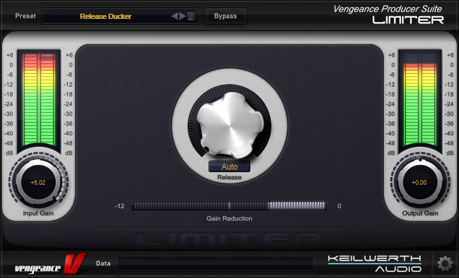Click the next preset arrow
The width and height of the screenshot is (459, 278).
point(182,16)
